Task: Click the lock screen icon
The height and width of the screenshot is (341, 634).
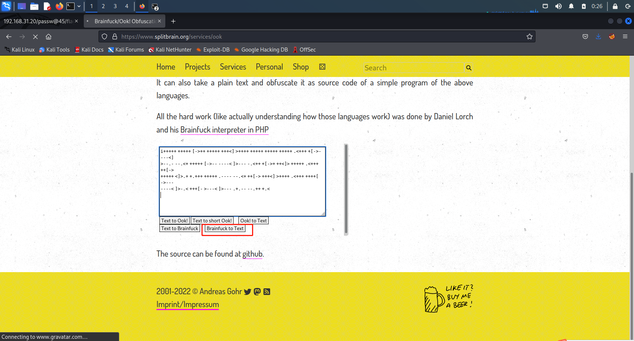Action: pyautogui.click(x=615, y=6)
